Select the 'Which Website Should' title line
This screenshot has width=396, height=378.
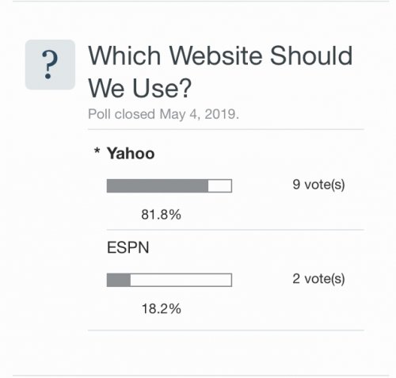(220, 55)
